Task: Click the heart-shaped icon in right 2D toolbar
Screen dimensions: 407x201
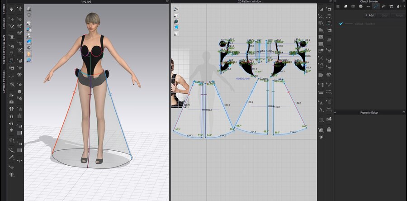Action: tap(329, 68)
